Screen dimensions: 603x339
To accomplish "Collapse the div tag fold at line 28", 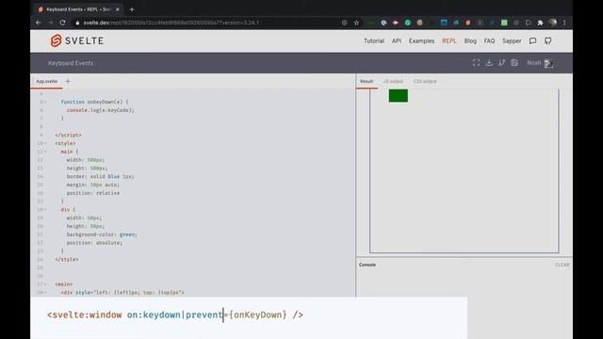I will coord(45,293).
